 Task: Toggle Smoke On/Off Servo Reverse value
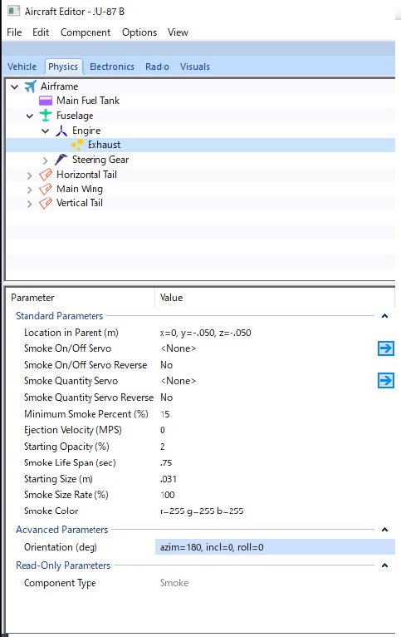click(167, 365)
